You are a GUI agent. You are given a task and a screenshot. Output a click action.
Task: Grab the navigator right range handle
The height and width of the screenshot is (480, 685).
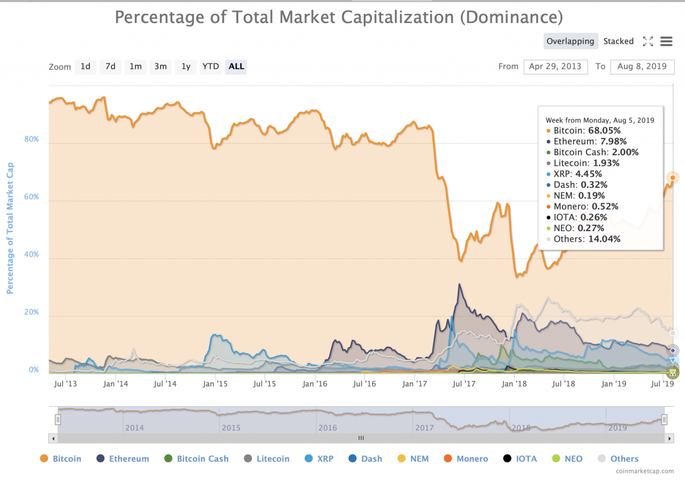pyautogui.click(x=664, y=420)
